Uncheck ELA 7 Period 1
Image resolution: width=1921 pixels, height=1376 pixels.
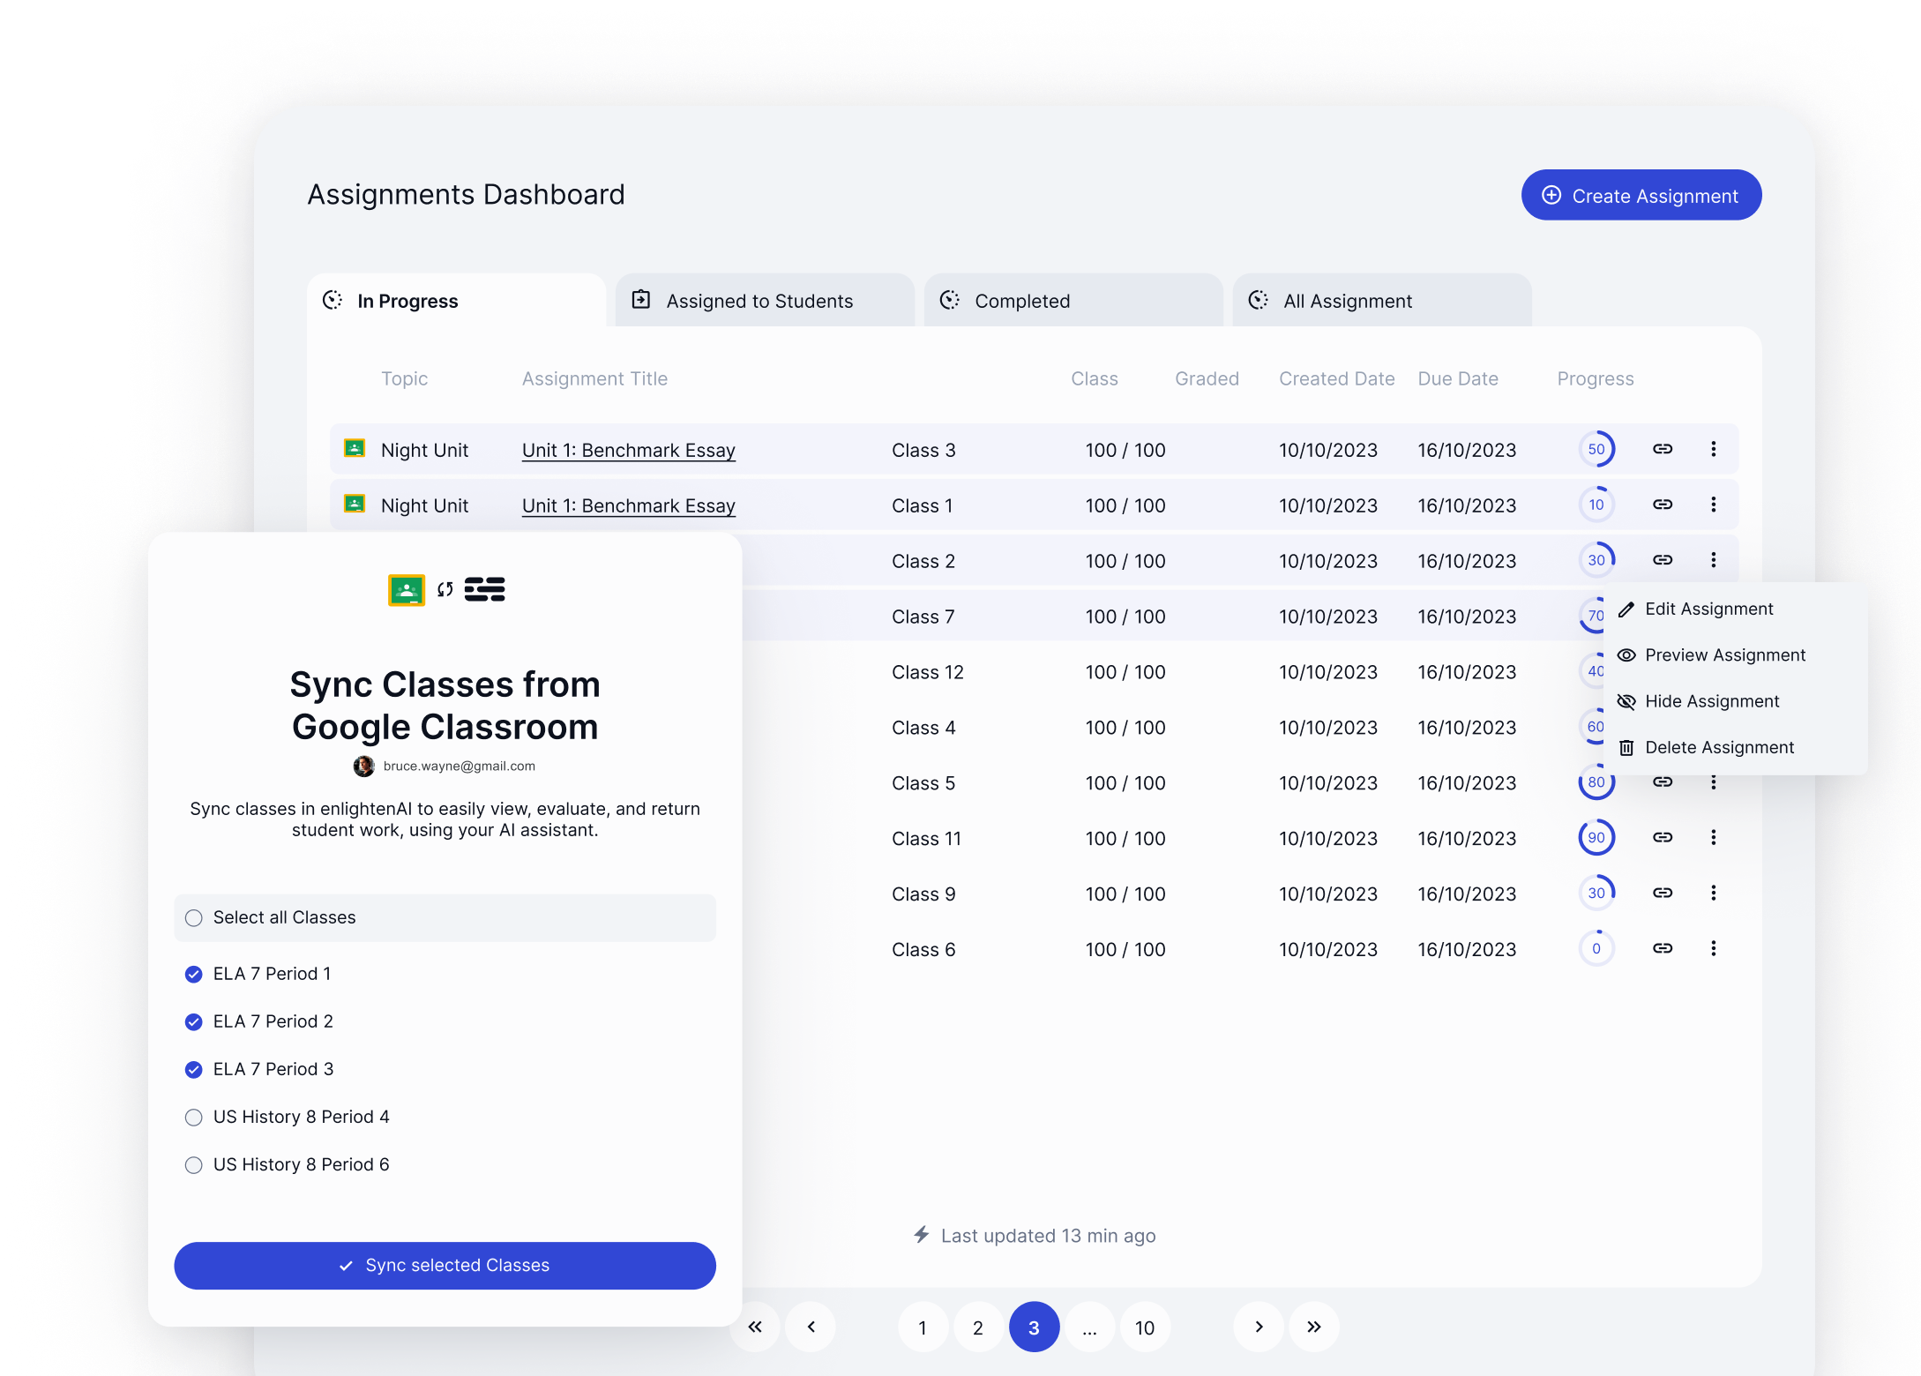point(194,974)
